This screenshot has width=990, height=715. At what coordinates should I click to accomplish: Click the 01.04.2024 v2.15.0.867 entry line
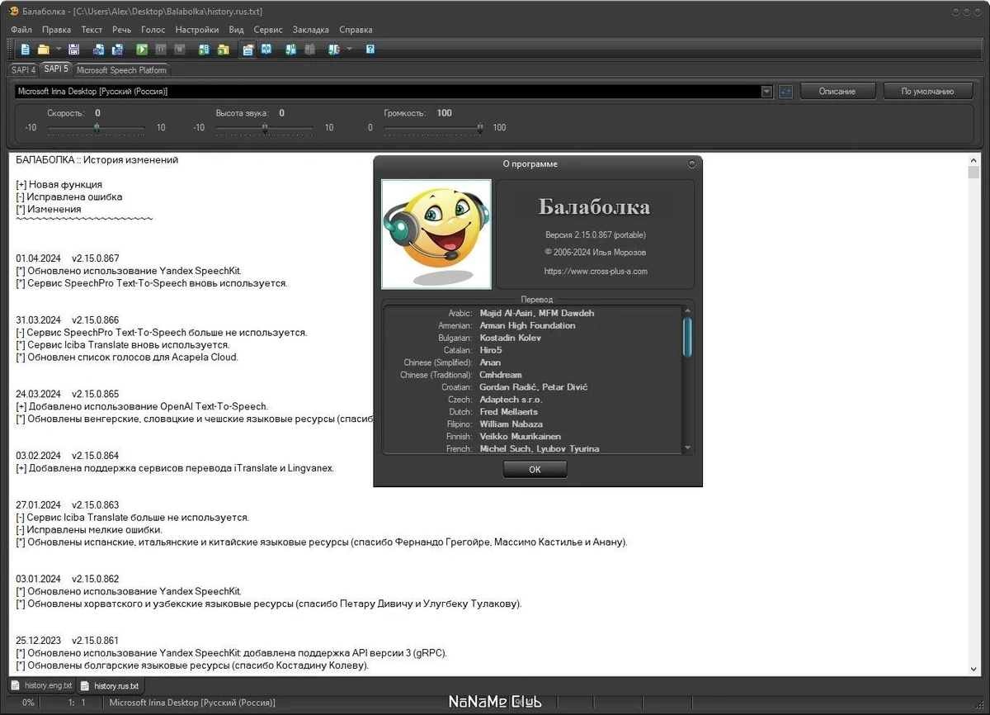pos(68,258)
